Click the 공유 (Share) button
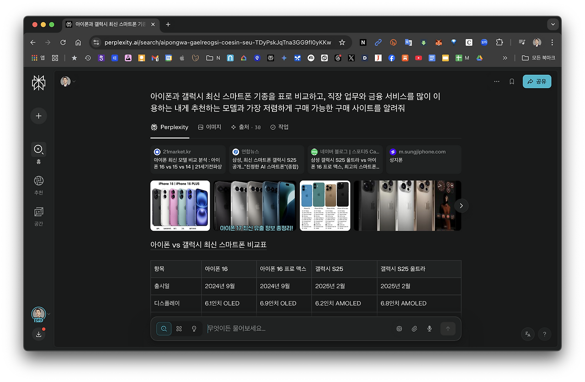 [x=537, y=81]
